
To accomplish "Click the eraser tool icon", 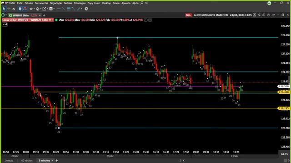I will pos(14,9).
